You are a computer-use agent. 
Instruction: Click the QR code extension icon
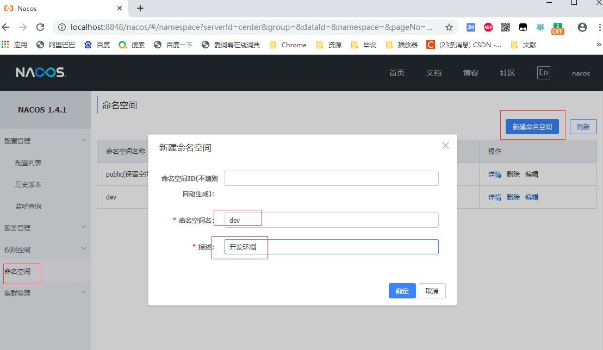(x=505, y=27)
